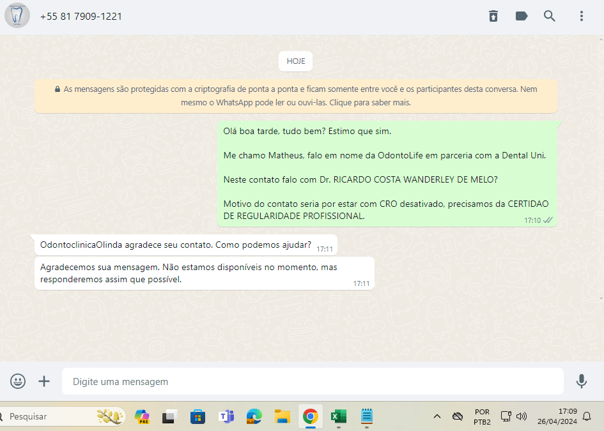
Task: Open the volume control in system tray
Action: [x=522, y=416]
